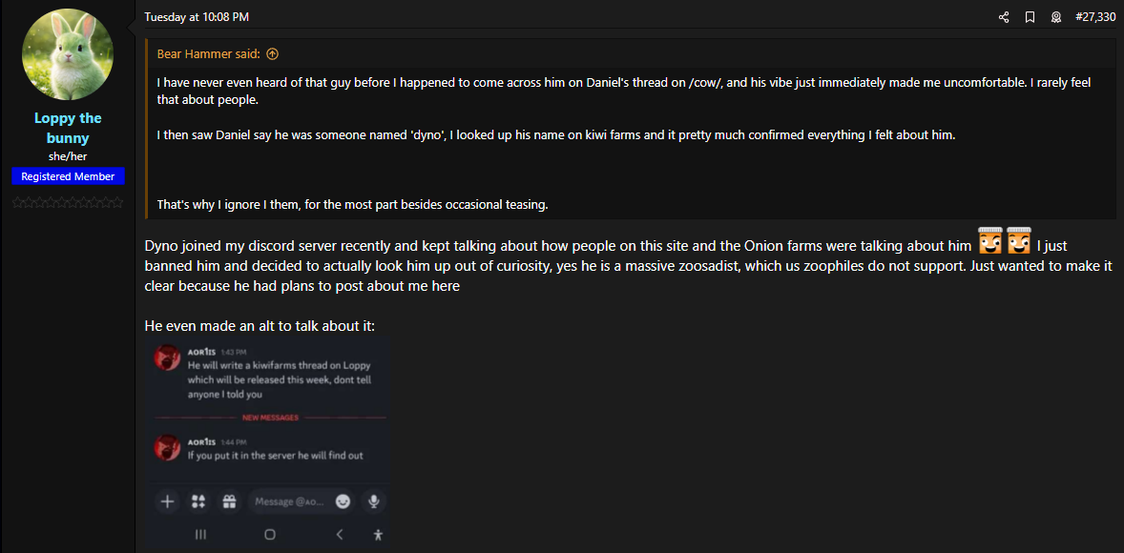
Task: Open Loppy the bunny username profile
Action: (68, 128)
